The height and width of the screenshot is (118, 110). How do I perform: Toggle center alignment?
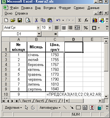tap(64, 28)
